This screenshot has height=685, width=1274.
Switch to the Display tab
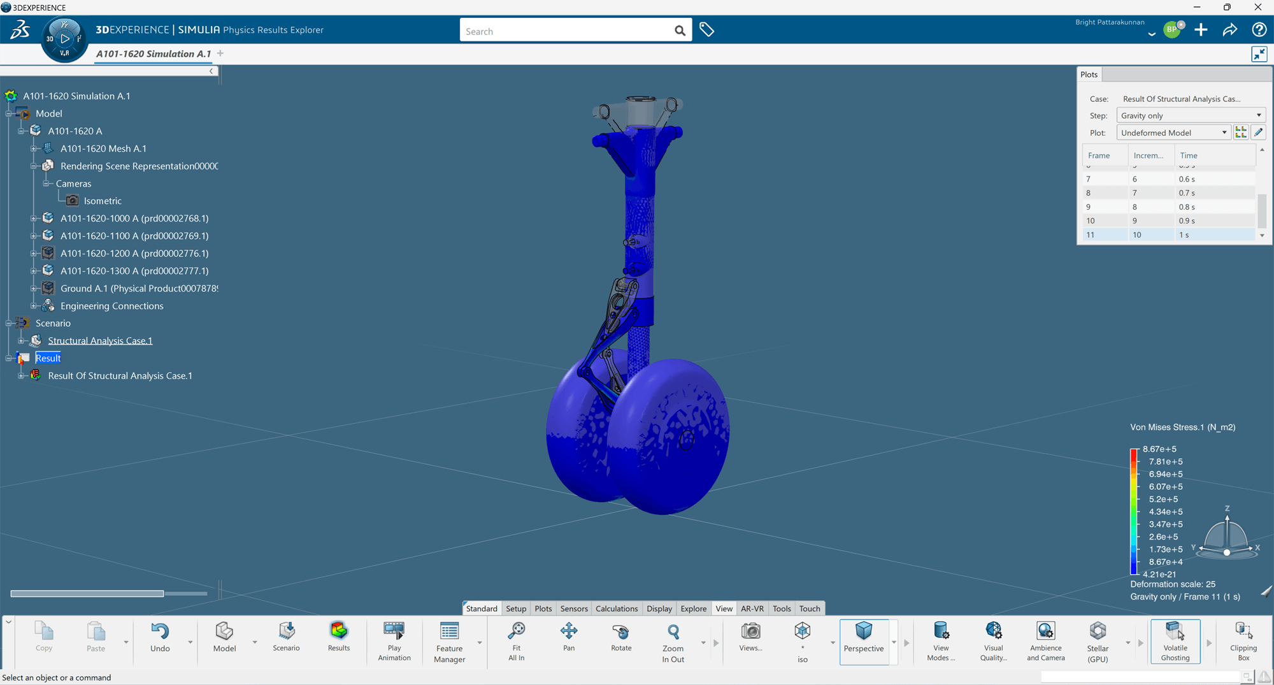[x=659, y=609]
